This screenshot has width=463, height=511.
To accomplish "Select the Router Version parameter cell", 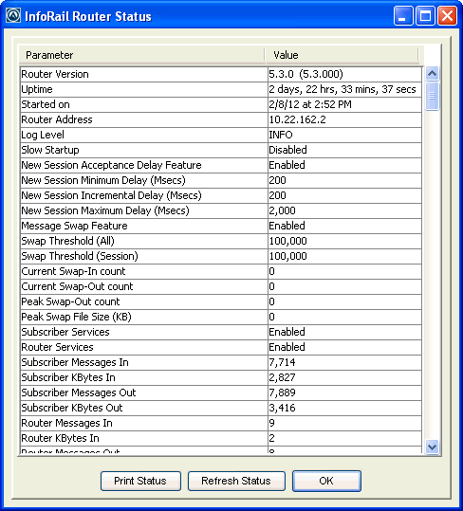I will [x=144, y=74].
